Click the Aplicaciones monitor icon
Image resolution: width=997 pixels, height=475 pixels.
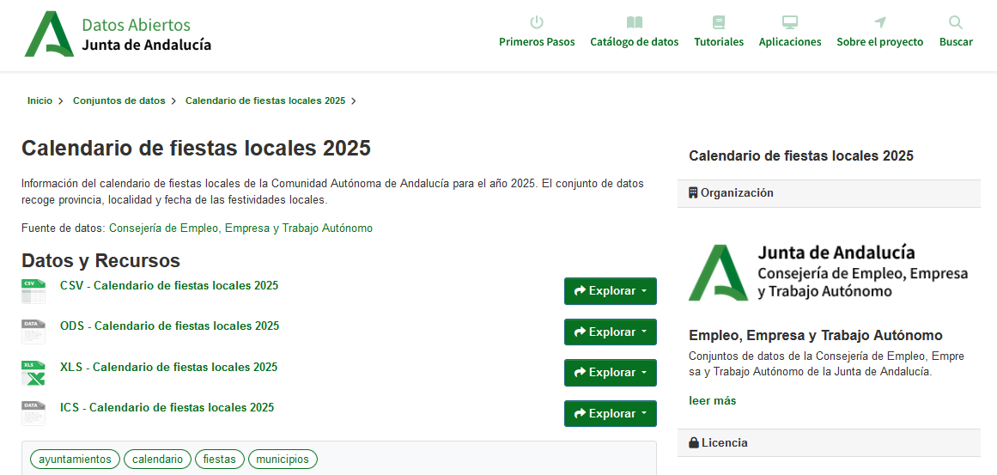(x=790, y=23)
